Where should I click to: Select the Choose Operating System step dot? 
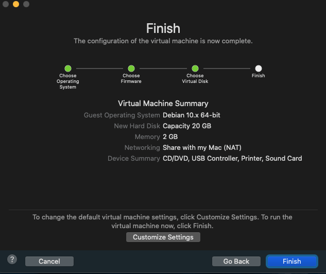[x=68, y=68]
